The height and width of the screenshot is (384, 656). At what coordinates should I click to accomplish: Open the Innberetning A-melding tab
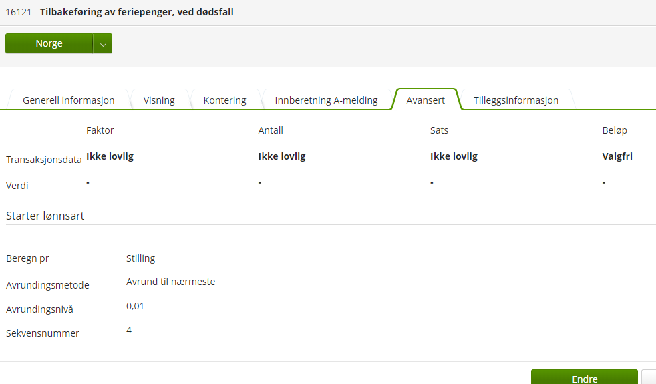(326, 100)
